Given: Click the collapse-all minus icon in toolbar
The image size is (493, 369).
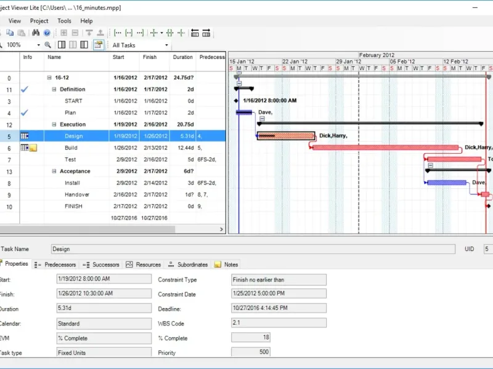Looking at the screenshot, I should pos(75,33).
